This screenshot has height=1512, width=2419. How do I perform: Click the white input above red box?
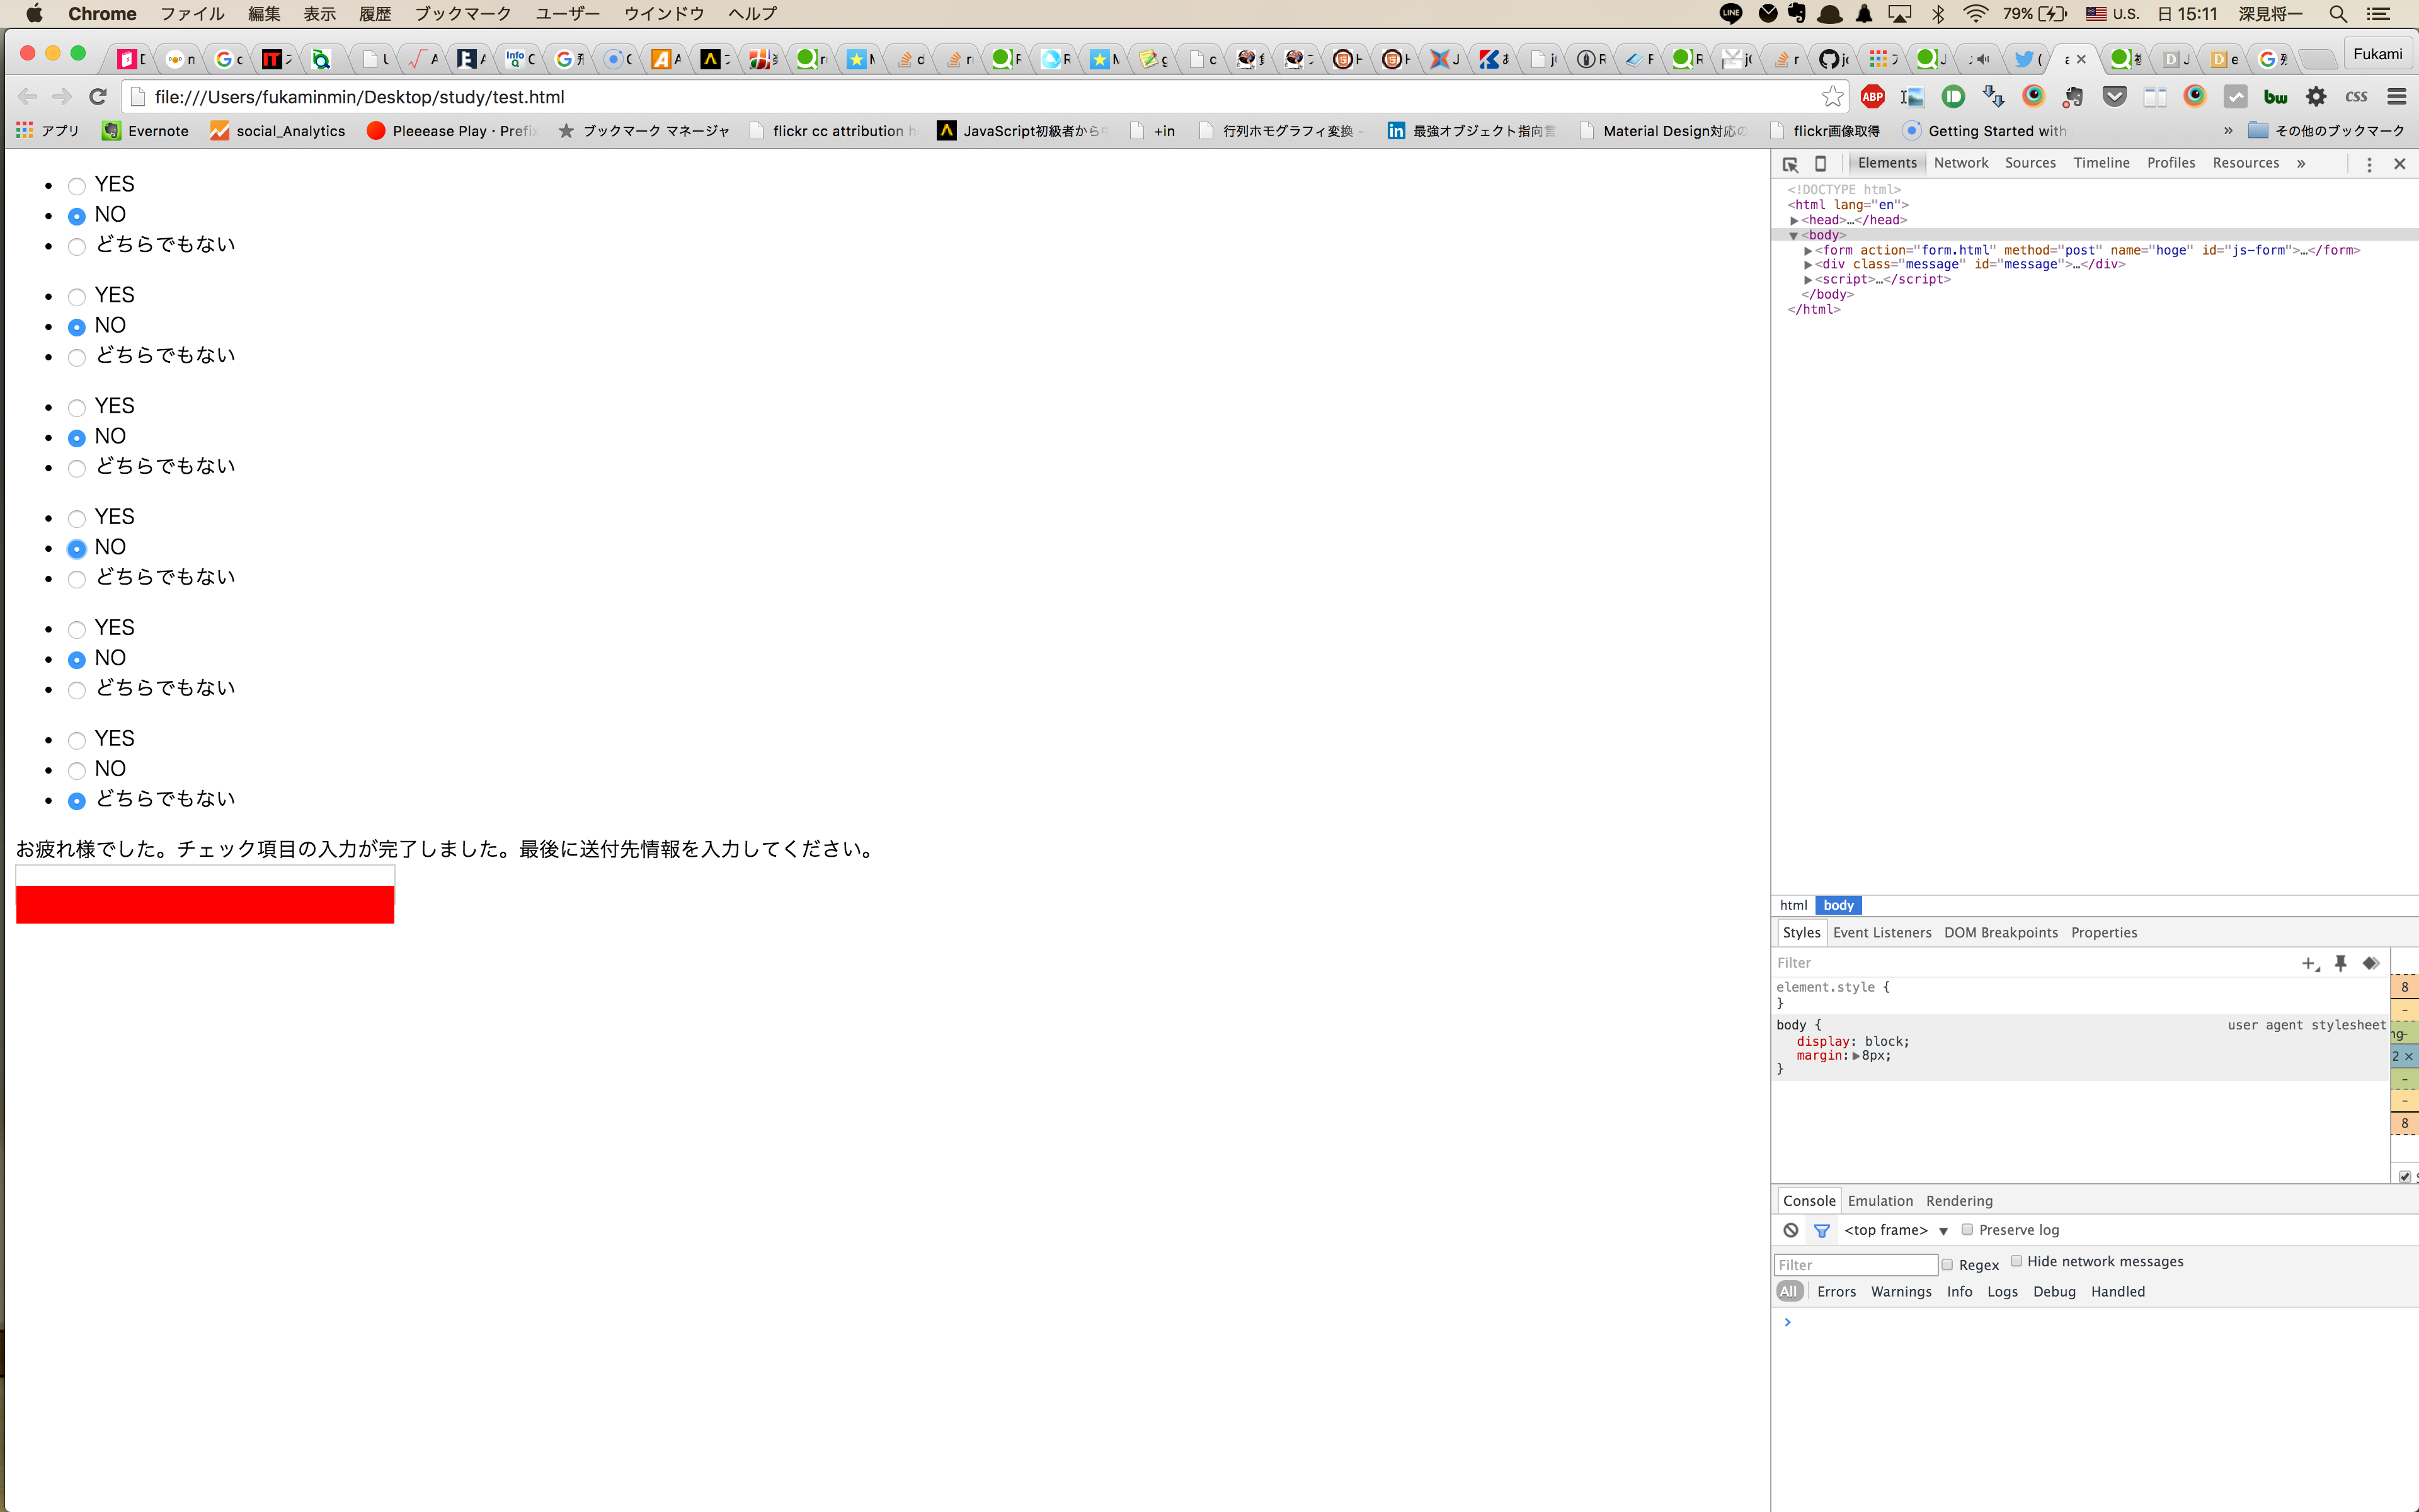coord(205,876)
